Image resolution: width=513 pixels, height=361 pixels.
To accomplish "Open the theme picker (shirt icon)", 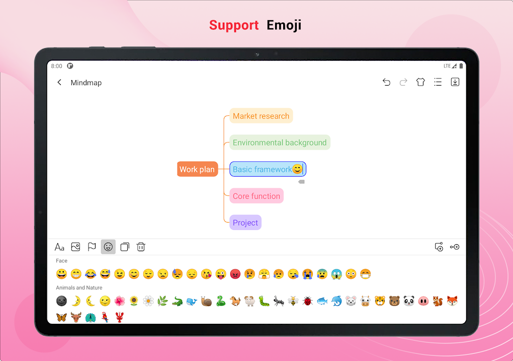I will coord(420,82).
